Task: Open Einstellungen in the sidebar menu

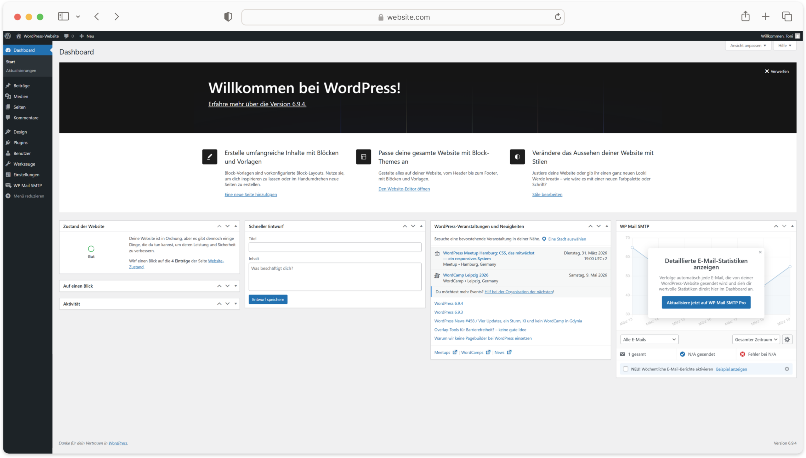Action: [26, 175]
